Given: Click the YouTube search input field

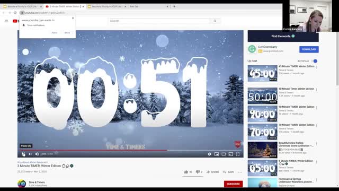Looking at the screenshot, I should (x=159, y=21).
